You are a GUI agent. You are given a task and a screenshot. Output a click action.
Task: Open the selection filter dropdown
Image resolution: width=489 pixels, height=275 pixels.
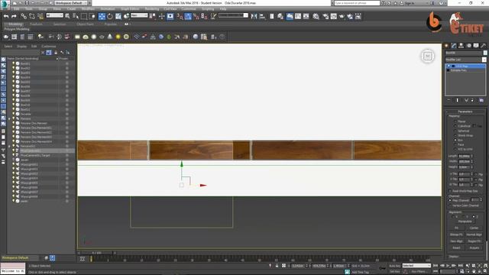tap(54, 15)
